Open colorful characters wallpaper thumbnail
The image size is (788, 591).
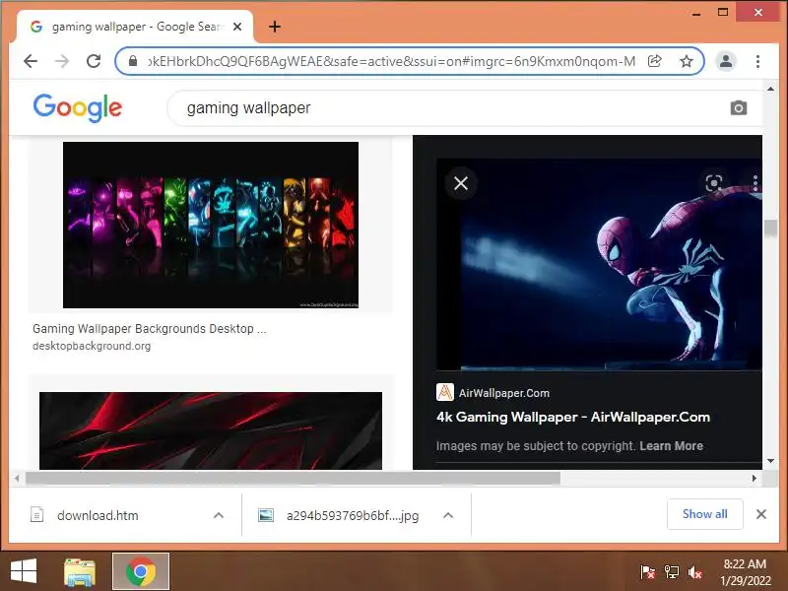click(x=211, y=225)
